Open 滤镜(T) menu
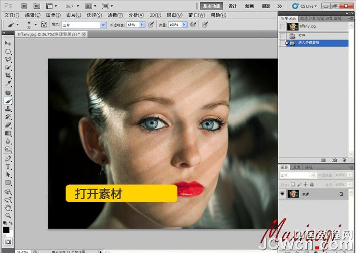Screen dimensions: 356x253 pos(115,15)
